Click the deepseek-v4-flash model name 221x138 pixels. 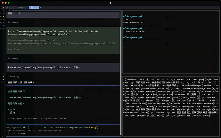79,127
